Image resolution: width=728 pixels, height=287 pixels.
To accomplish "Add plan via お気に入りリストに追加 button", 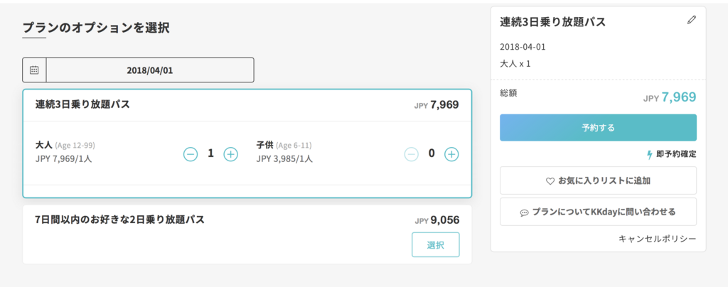I will click(x=598, y=181).
